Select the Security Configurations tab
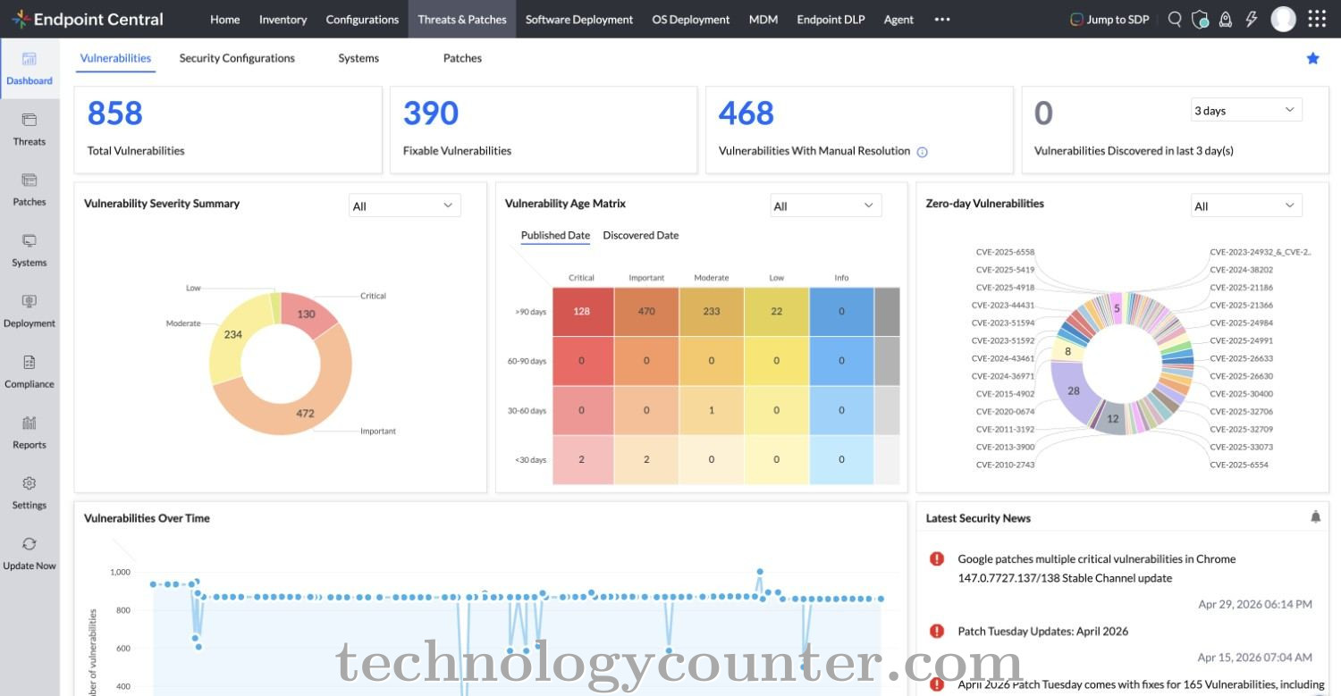The width and height of the screenshot is (1341, 696). click(237, 58)
